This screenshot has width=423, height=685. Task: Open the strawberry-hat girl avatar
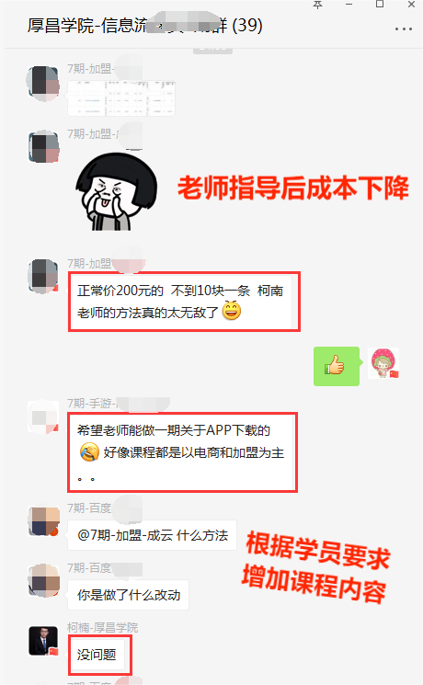click(383, 363)
